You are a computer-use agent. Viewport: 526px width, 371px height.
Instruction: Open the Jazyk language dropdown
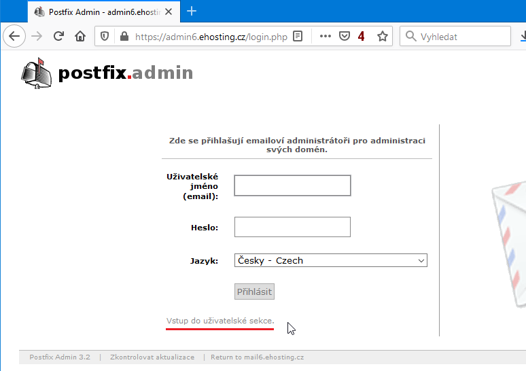(x=331, y=261)
